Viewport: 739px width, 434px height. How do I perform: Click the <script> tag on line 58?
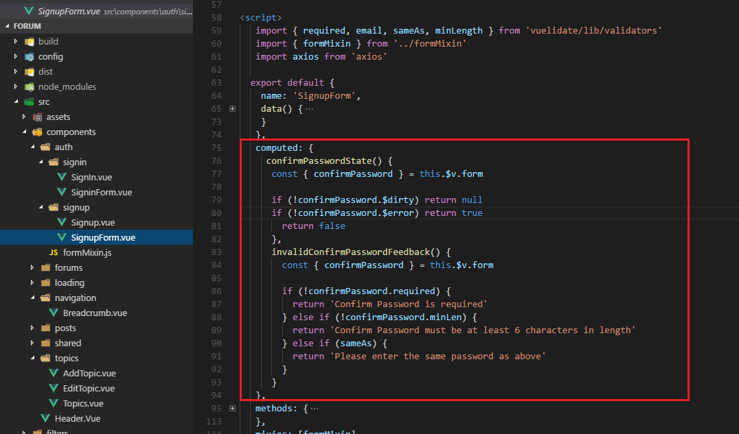pyautogui.click(x=260, y=17)
